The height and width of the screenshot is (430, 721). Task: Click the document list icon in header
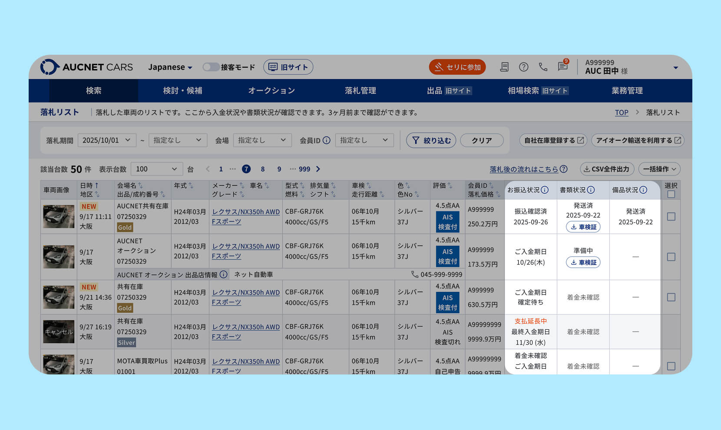pyautogui.click(x=504, y=67)
